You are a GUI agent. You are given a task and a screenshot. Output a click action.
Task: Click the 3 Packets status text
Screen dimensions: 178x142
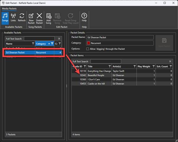(11, 135)
